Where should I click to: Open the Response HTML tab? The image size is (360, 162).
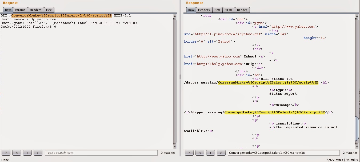coord(229,10)
